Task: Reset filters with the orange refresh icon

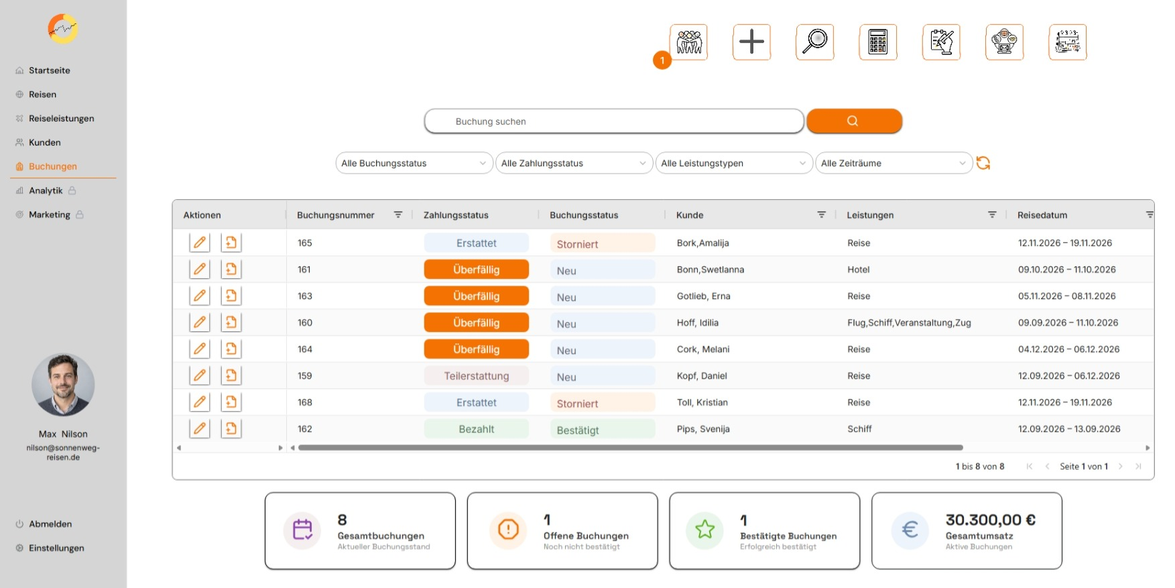Action: click(x=983, y=163)
